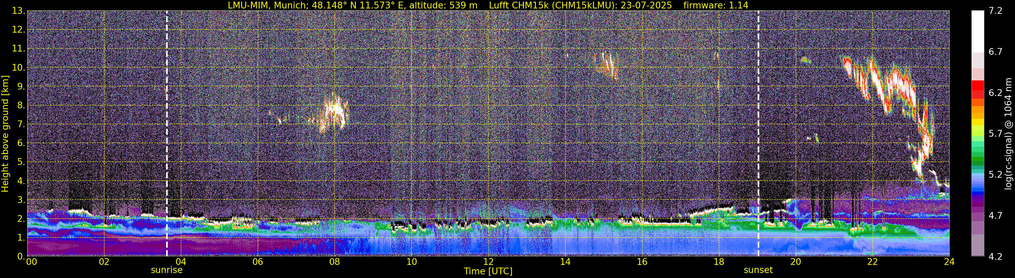
Task: Click the 'sunrise' label below the axis
Action: tap(167, 270)
